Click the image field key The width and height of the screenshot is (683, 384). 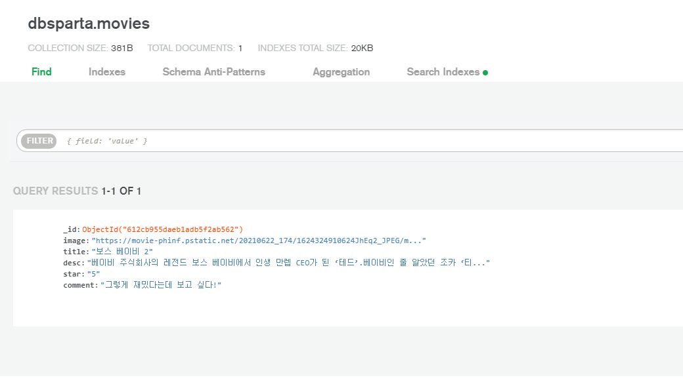tap(76, 240)
